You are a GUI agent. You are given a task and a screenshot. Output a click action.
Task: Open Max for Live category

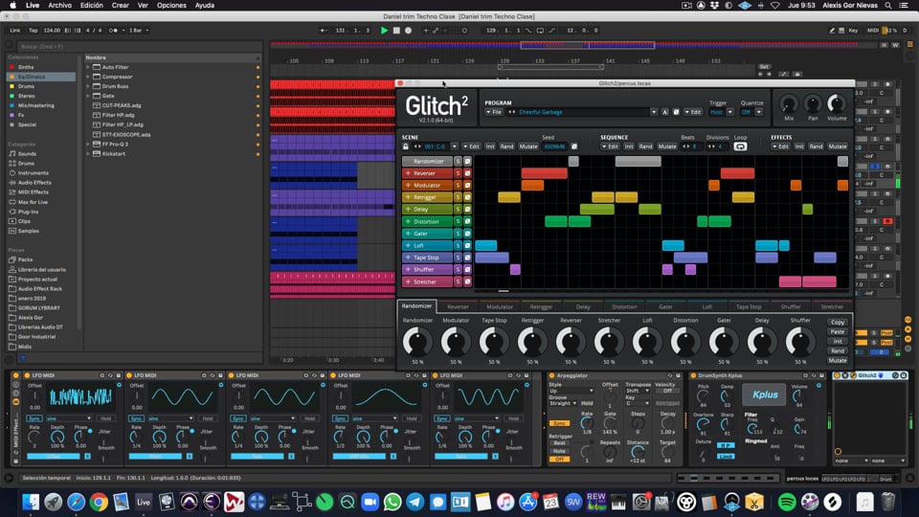click(x=33, y=202)
